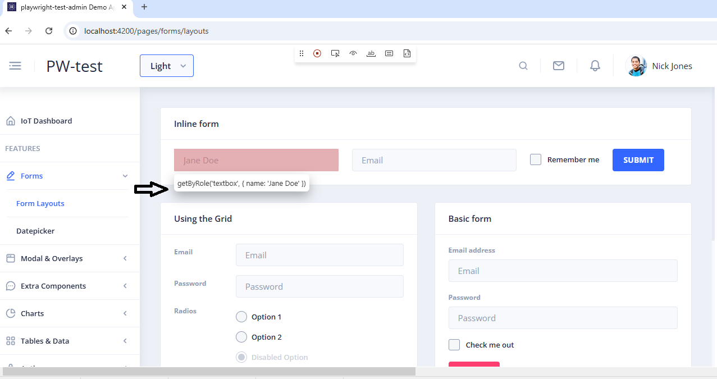
Task: Click the FEATURES sidebar label
Action: coord(22,148)
